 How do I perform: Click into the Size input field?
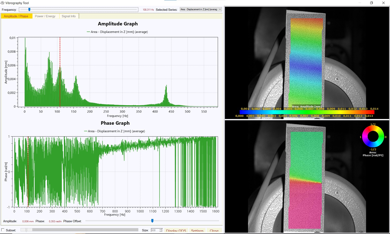click(x=155, y=230)
